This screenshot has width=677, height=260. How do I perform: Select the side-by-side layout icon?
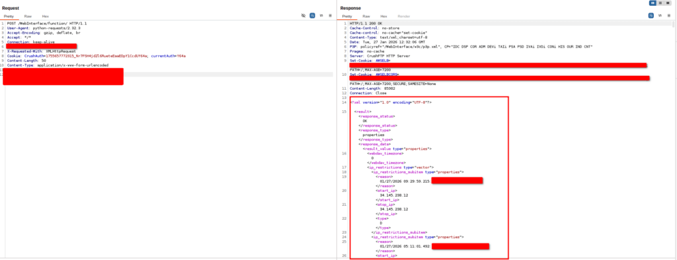click(x=653, y=3)
